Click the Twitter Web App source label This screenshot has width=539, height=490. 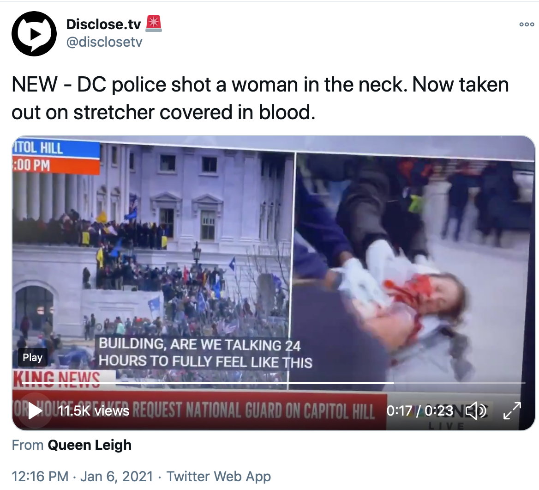[219, 477]
